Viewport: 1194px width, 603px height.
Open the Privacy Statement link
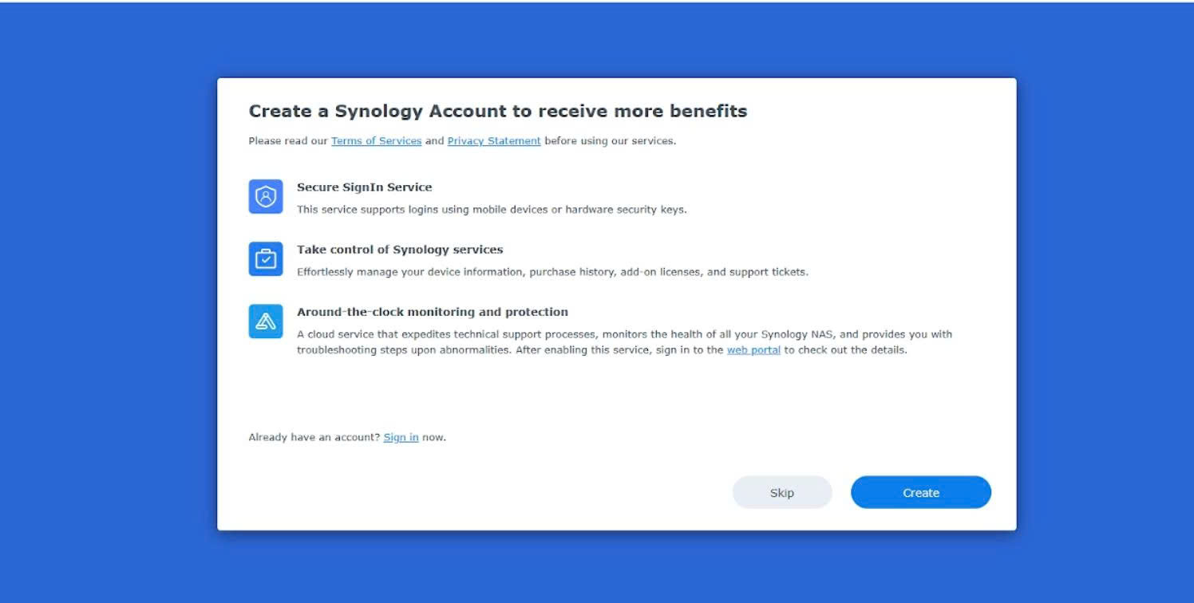494,141
